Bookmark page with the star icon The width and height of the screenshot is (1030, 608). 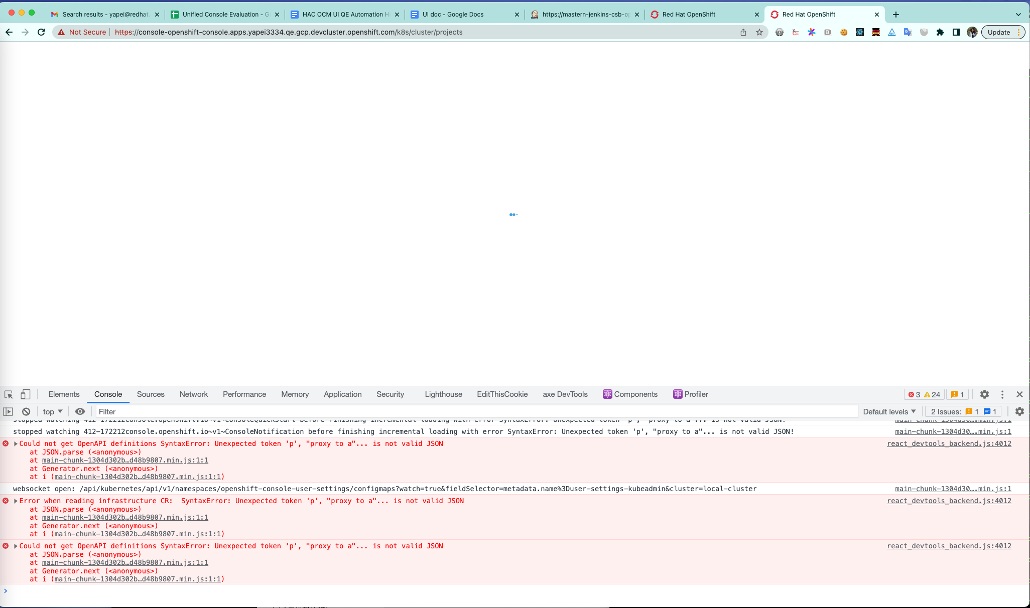tap(759, 32)
